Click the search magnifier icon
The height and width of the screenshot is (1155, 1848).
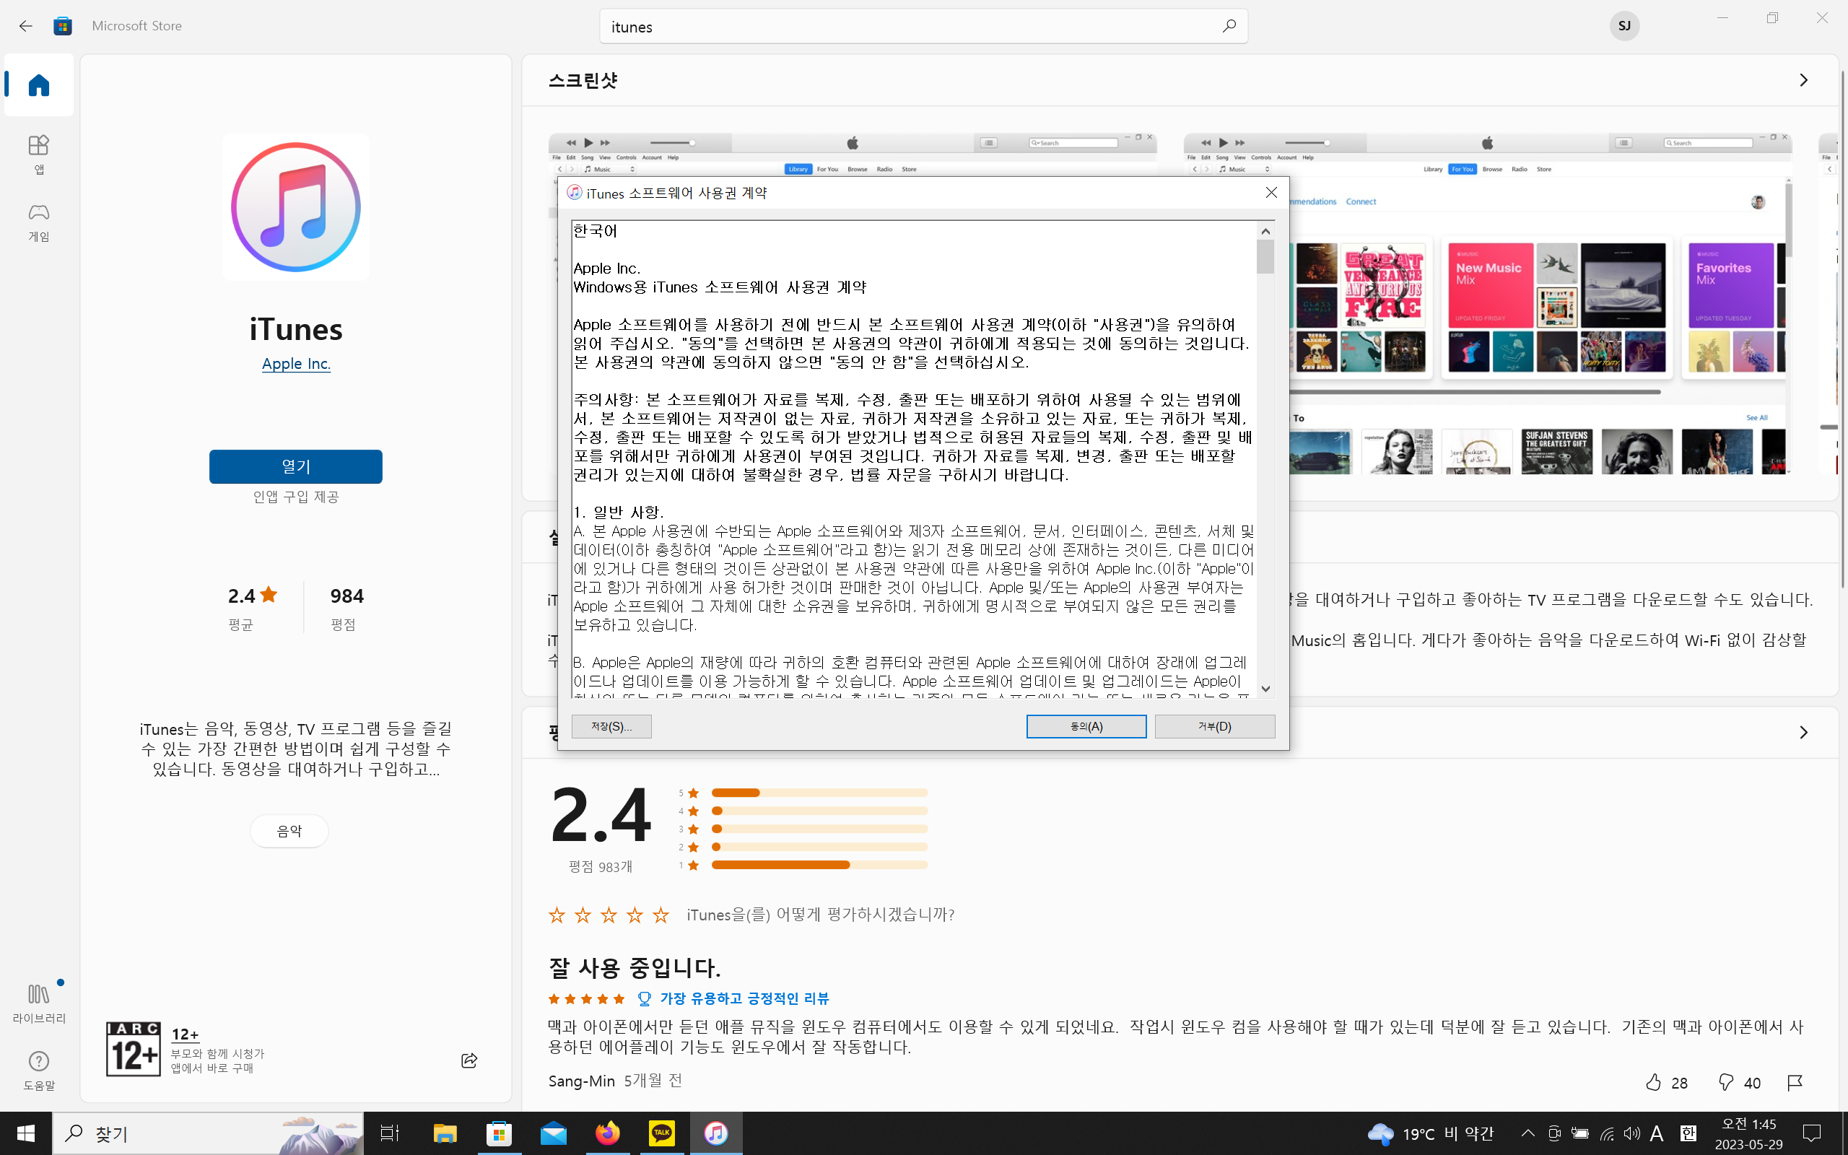point(1229,26)
